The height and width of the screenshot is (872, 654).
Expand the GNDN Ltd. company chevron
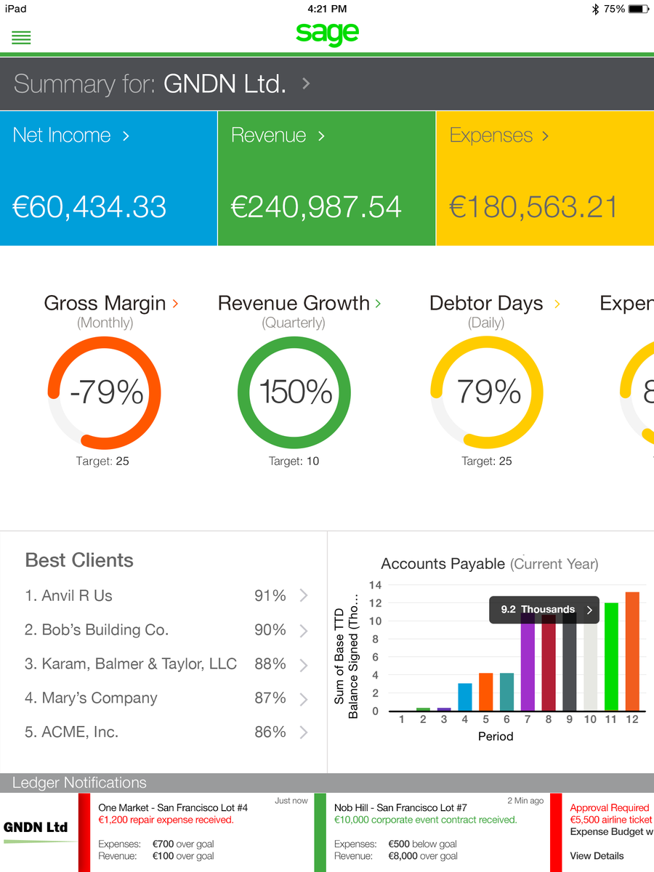click(306, 84)
